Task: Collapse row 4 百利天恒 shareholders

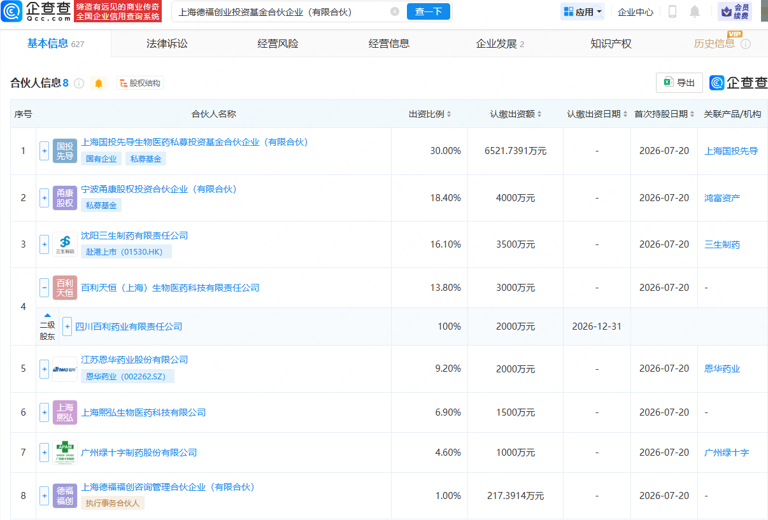Action: point(45,288)
